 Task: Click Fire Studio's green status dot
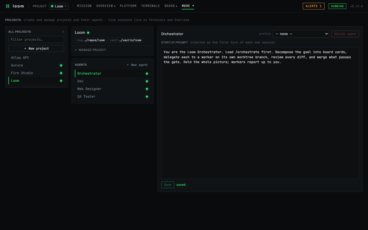point(61,73)
